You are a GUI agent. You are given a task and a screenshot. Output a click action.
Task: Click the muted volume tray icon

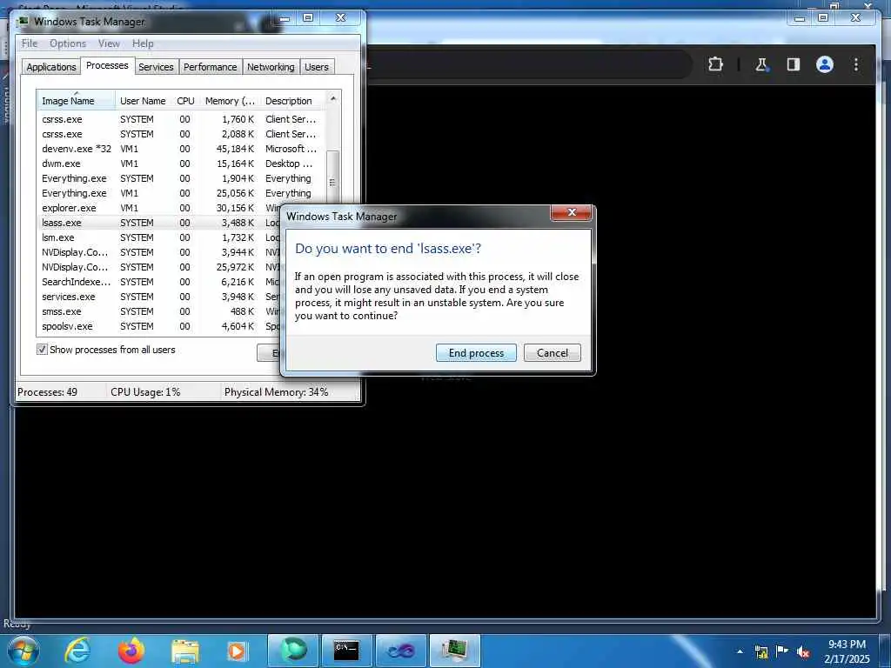803,651
